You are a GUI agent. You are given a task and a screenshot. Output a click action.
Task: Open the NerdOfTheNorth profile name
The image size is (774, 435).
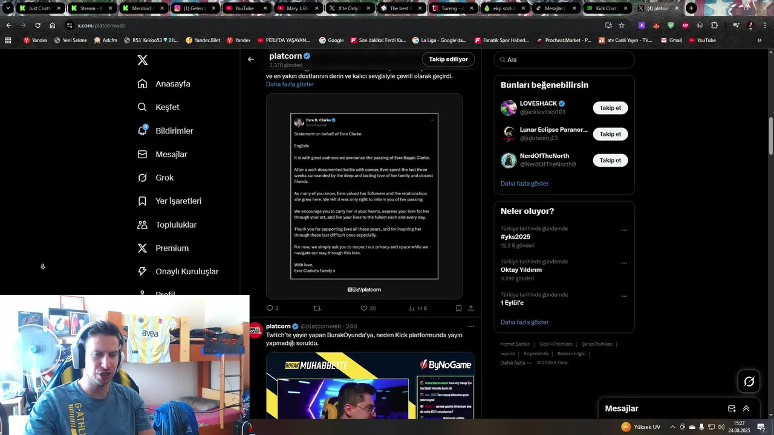click(x=544, y=156)
